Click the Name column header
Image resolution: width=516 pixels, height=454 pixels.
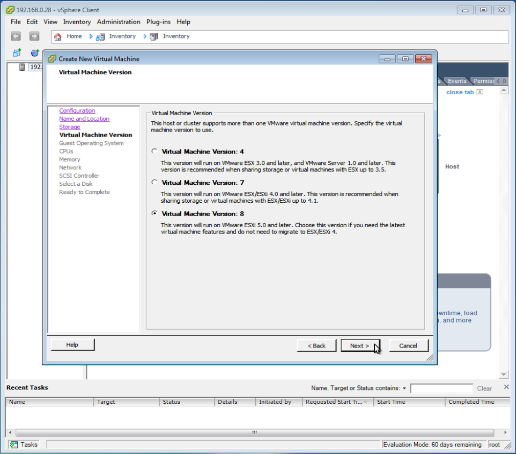[50, 402]
